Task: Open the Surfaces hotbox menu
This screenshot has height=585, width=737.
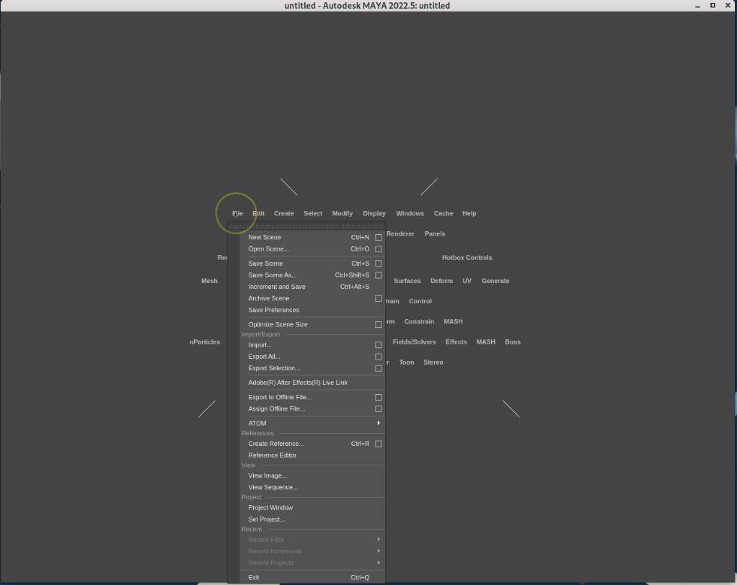Action: click(407, 281)
